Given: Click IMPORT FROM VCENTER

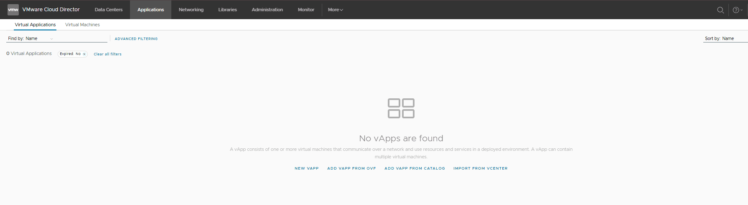Looking at the screenshot, I should pyautogui.click(x=481, y=168).
